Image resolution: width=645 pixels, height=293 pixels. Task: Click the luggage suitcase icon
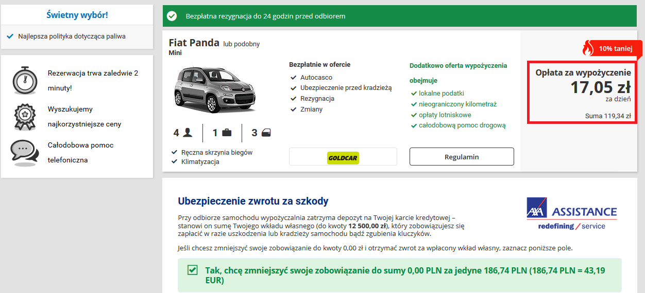point(227,133)
